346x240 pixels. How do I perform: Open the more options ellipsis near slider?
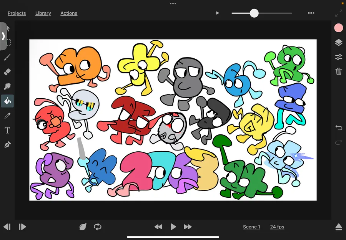pos(311,13)
